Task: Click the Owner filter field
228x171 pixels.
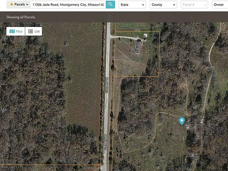Action: 220,5
